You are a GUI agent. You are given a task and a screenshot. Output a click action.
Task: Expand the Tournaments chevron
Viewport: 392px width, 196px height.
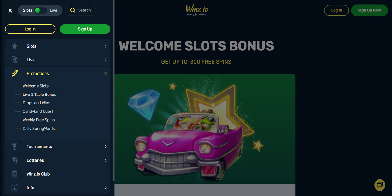[106, 147]
